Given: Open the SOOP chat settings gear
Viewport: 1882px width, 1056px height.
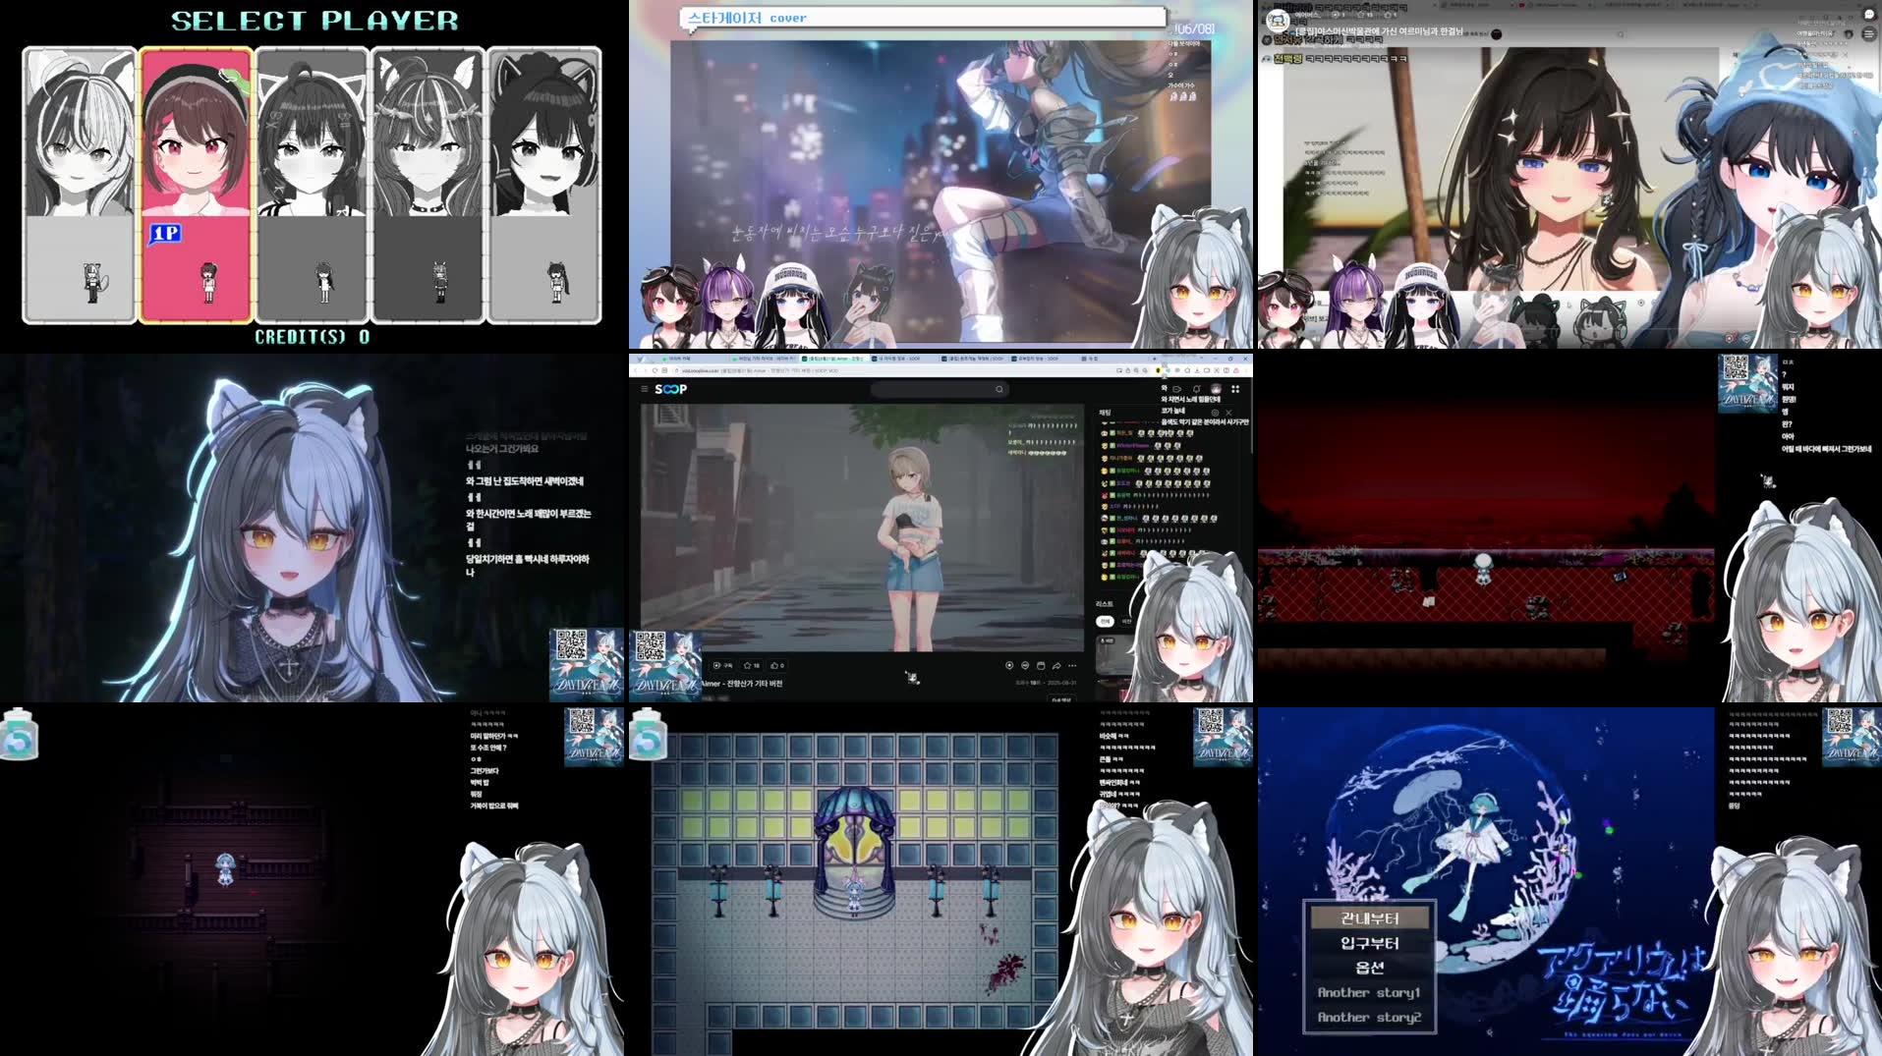Looking at the screenshot, I should click(1215, 413).
